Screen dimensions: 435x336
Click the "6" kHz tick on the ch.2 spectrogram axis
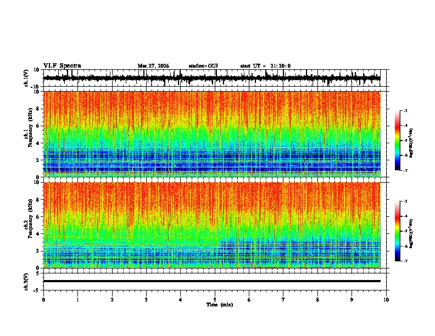point(38,216)
